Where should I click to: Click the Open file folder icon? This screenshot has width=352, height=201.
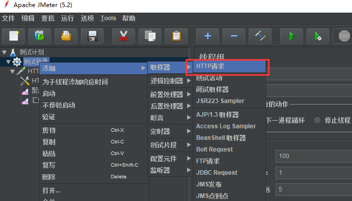[x=66, y=36]
